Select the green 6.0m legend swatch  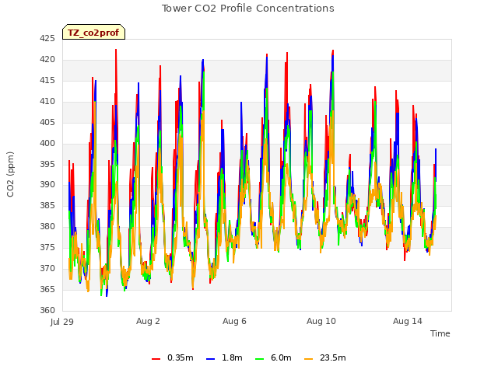(x=259, y=359)
